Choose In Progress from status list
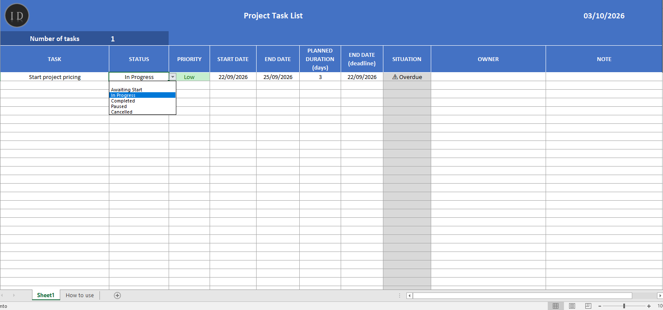The image size is (663, 310). [x=143, y=95]
